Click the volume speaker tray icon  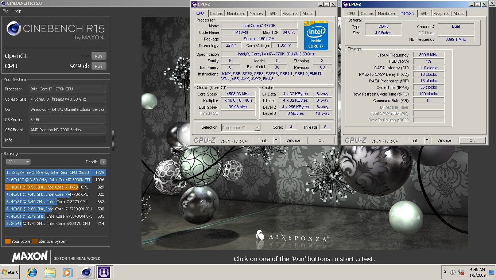pyautogui.click(x=453, y=272)
